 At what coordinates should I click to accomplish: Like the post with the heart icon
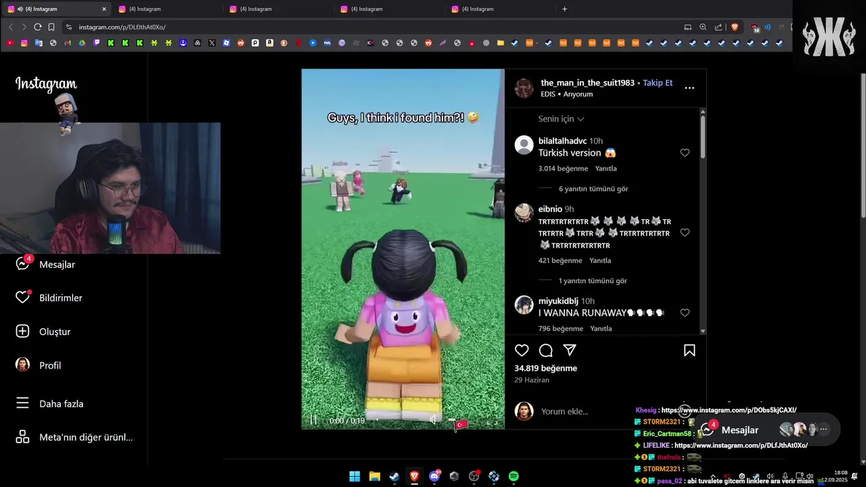coord(522,350)
